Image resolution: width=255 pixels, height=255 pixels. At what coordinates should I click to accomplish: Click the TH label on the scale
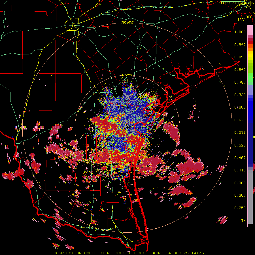(243, 221)
